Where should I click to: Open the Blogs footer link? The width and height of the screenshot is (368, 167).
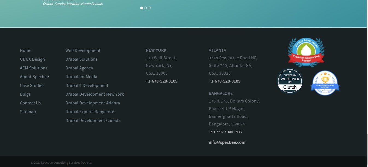point(25,94)
